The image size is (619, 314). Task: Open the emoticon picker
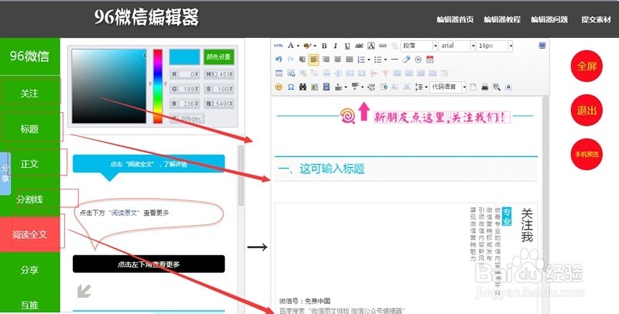coord(279,87)
